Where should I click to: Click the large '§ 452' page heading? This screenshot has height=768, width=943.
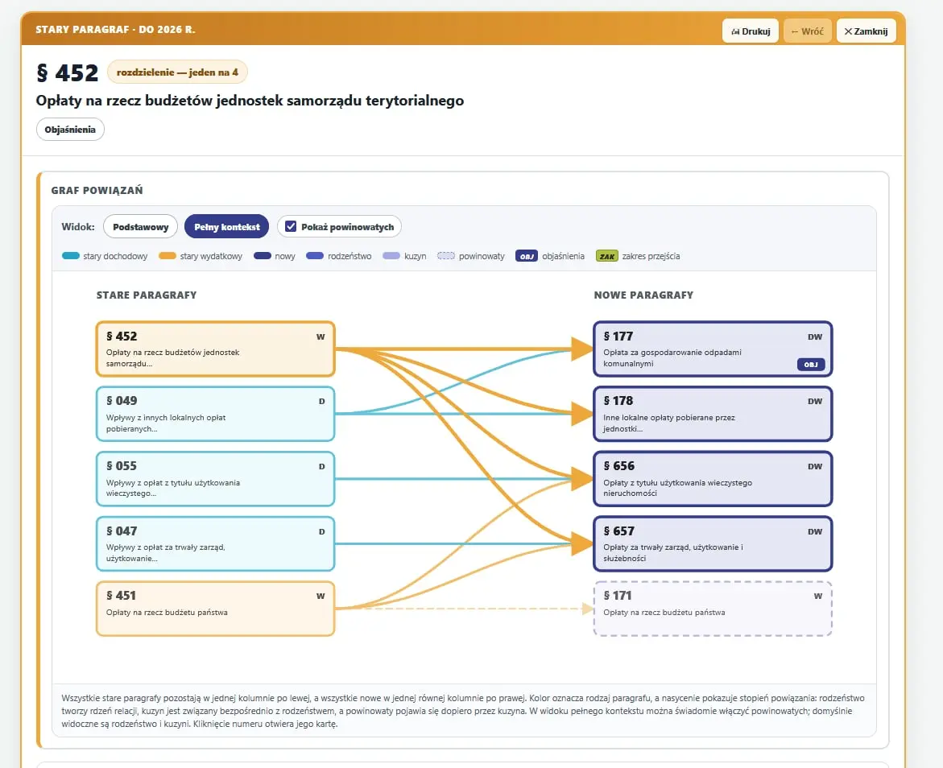point(68,72)
